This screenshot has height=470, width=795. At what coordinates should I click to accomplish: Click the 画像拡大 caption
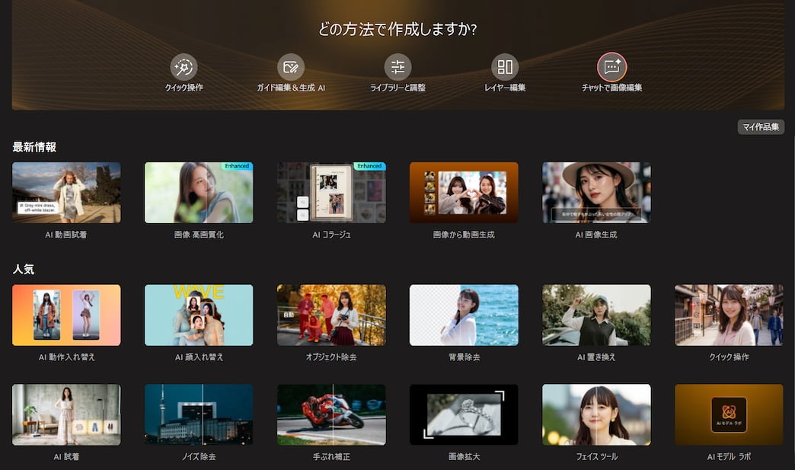[464, 457]
